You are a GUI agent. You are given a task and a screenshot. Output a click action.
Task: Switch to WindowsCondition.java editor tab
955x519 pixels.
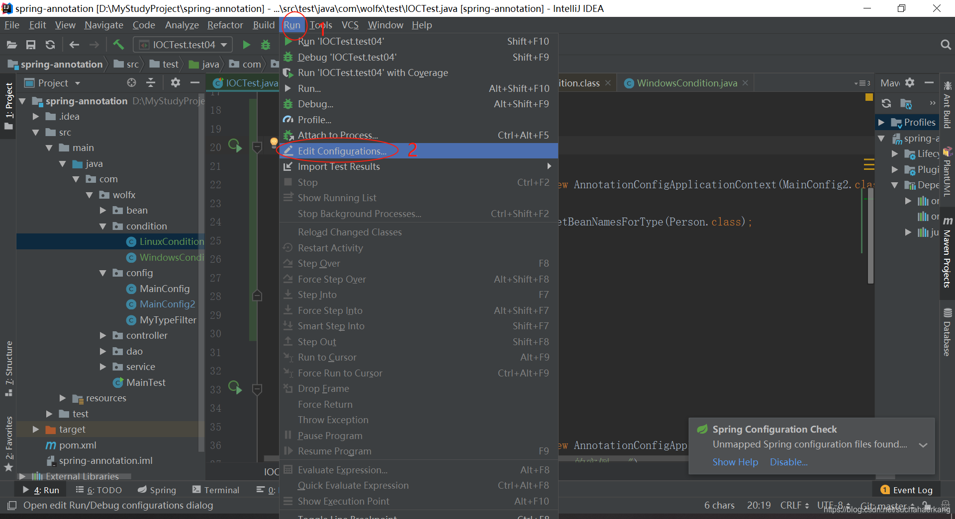687,83
